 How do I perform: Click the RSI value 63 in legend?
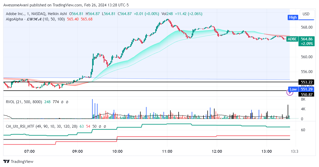pos(82,126)
